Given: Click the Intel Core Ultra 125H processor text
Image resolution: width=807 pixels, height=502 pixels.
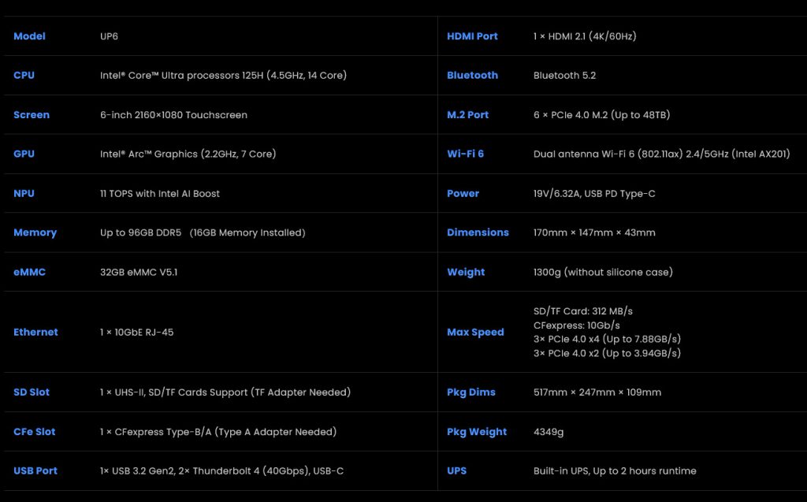Looking at the screenshot, I should click(223, 76).
